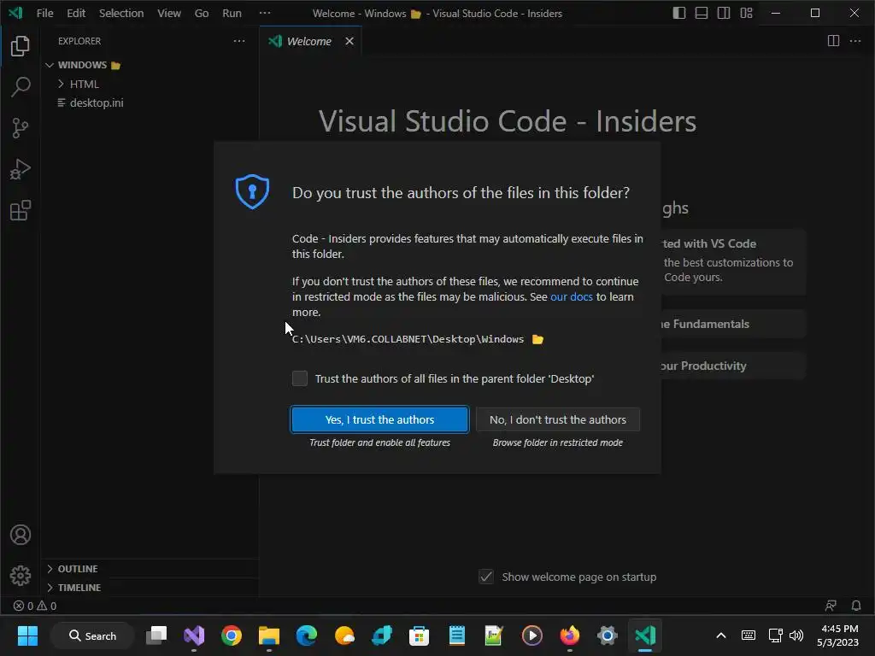
Task: Click Yes, I trust the authors
Action: (x=379, y=419)
